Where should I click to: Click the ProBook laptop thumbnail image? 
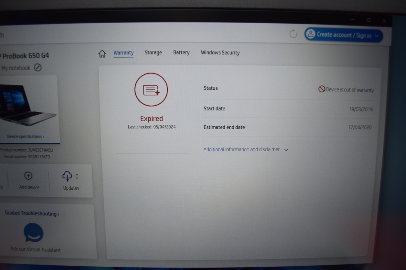[28, 105]
